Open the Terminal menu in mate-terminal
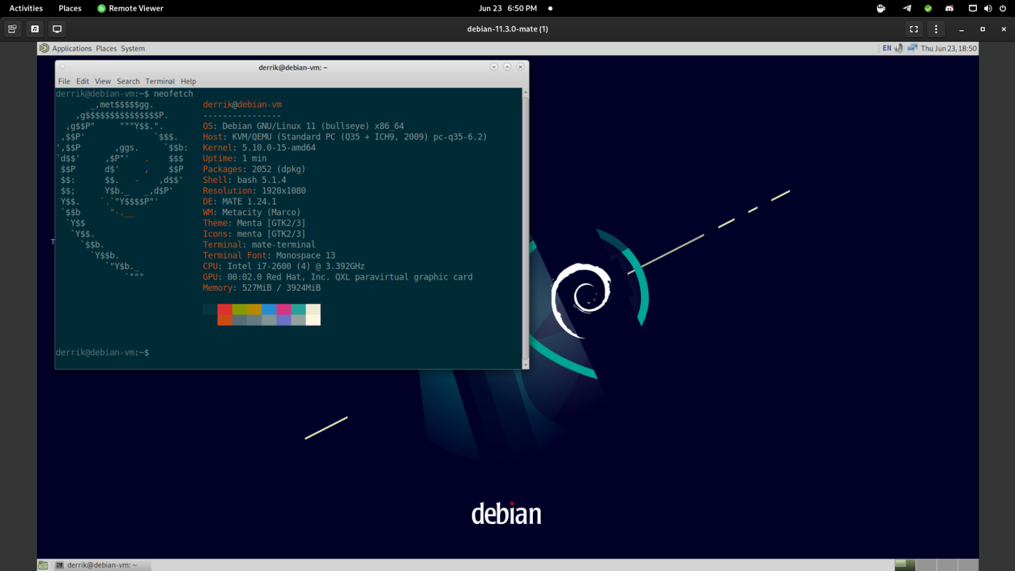1015x571 pixels. [159, 81]
